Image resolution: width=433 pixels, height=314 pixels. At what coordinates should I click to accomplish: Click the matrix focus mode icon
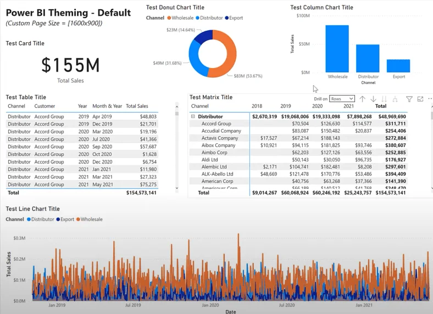pos(420,99)
